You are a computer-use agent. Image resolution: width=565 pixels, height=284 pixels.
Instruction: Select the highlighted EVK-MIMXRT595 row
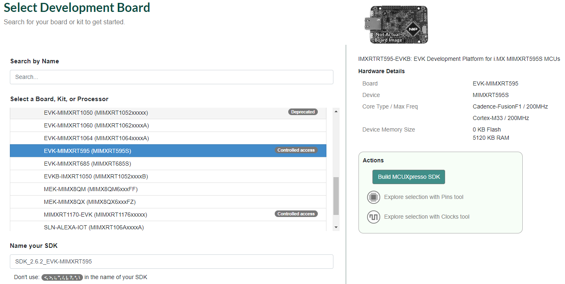click(87, 151)
